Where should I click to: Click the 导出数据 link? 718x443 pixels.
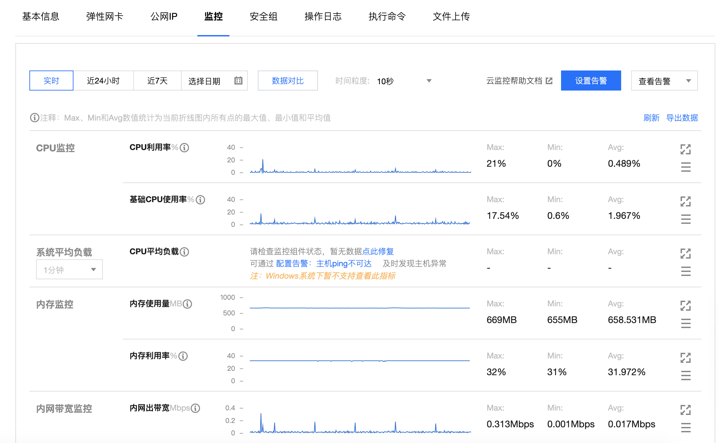pyautogui.click(x=682, y=118)
